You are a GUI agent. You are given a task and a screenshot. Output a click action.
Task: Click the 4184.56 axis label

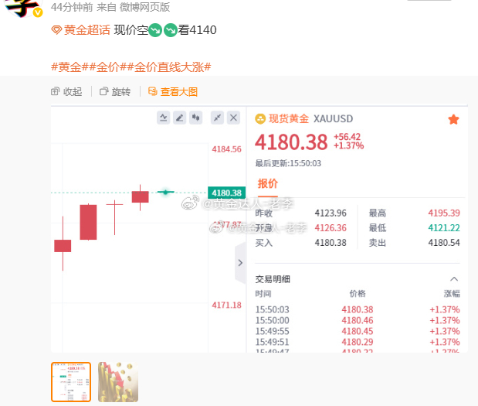226,149
